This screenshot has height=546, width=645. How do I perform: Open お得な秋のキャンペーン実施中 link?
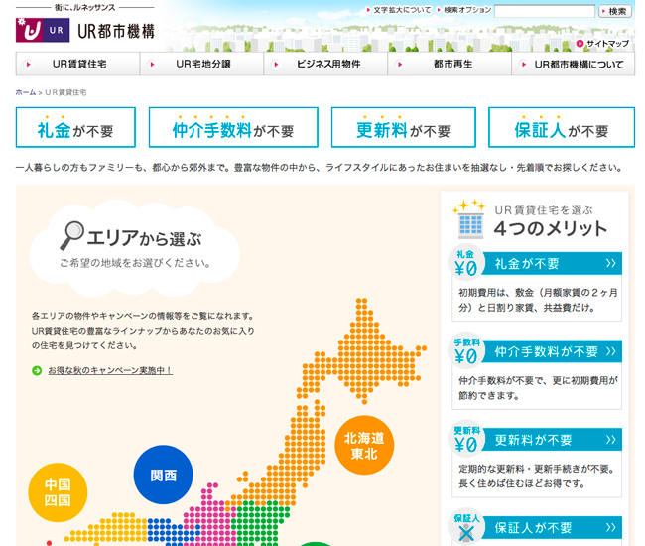point(110,370)
